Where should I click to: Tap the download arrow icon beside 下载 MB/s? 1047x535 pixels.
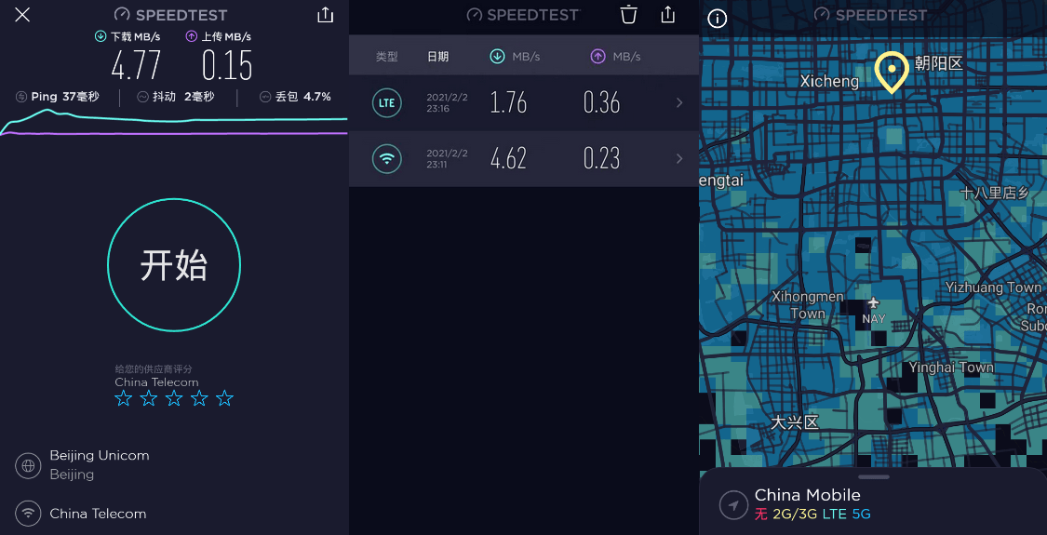[101, 36]
